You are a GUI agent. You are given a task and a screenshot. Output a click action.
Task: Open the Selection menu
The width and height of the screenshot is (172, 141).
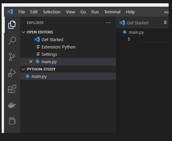pos(52,12)
